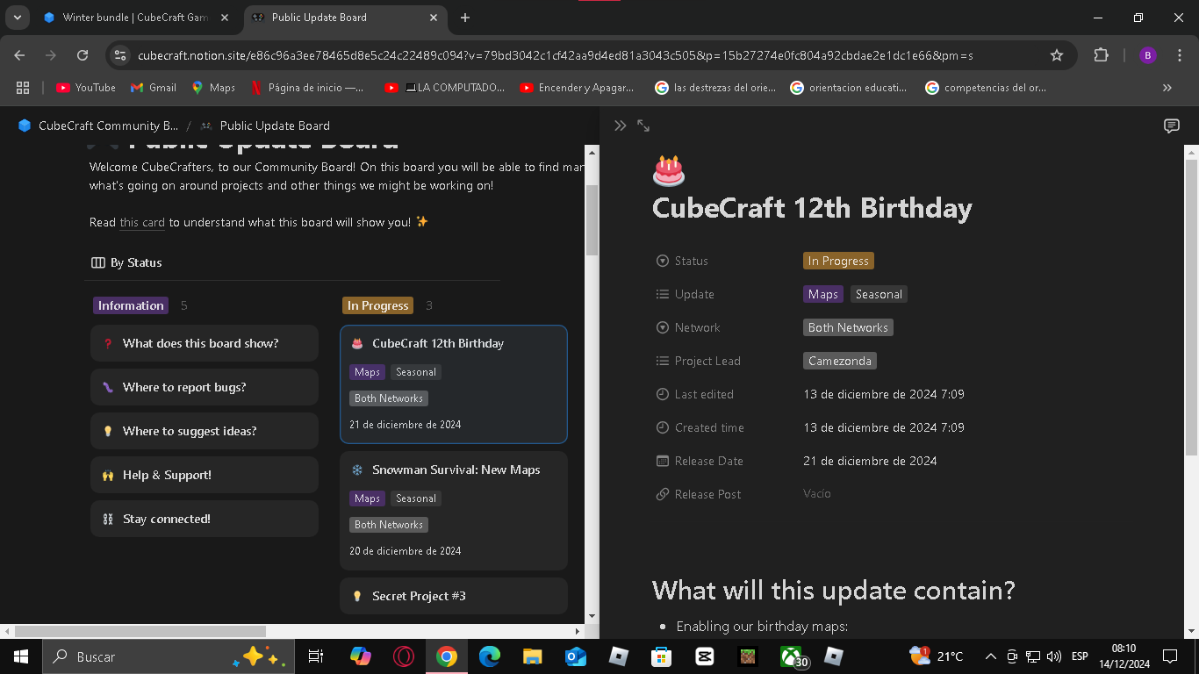Open Microsoft Store from taskbar

click(661, 656)
